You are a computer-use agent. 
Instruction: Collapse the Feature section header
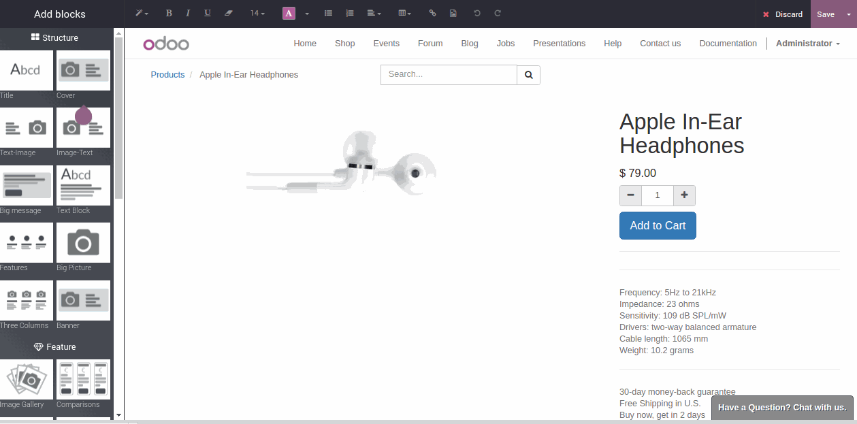pyautogui.click(x=55, y=347)
